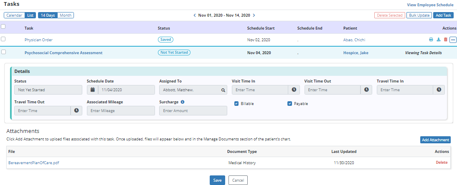Click the Assigned To search magnifier icon

point(223,90)
